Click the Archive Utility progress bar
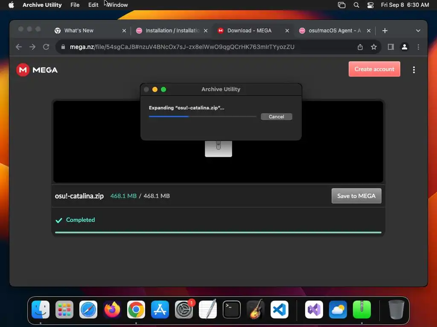The height and width of the screenshot is (327, 437). pos(203,117)
